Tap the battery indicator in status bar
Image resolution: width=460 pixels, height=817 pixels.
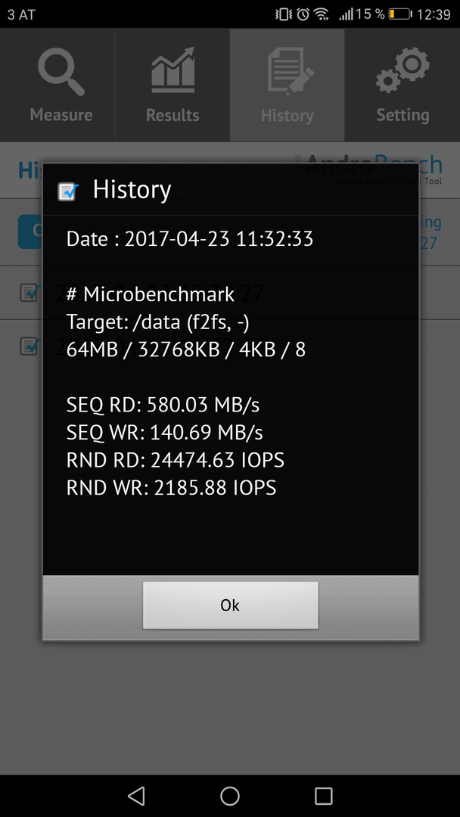pyautogui.click(x=400, y=14)
